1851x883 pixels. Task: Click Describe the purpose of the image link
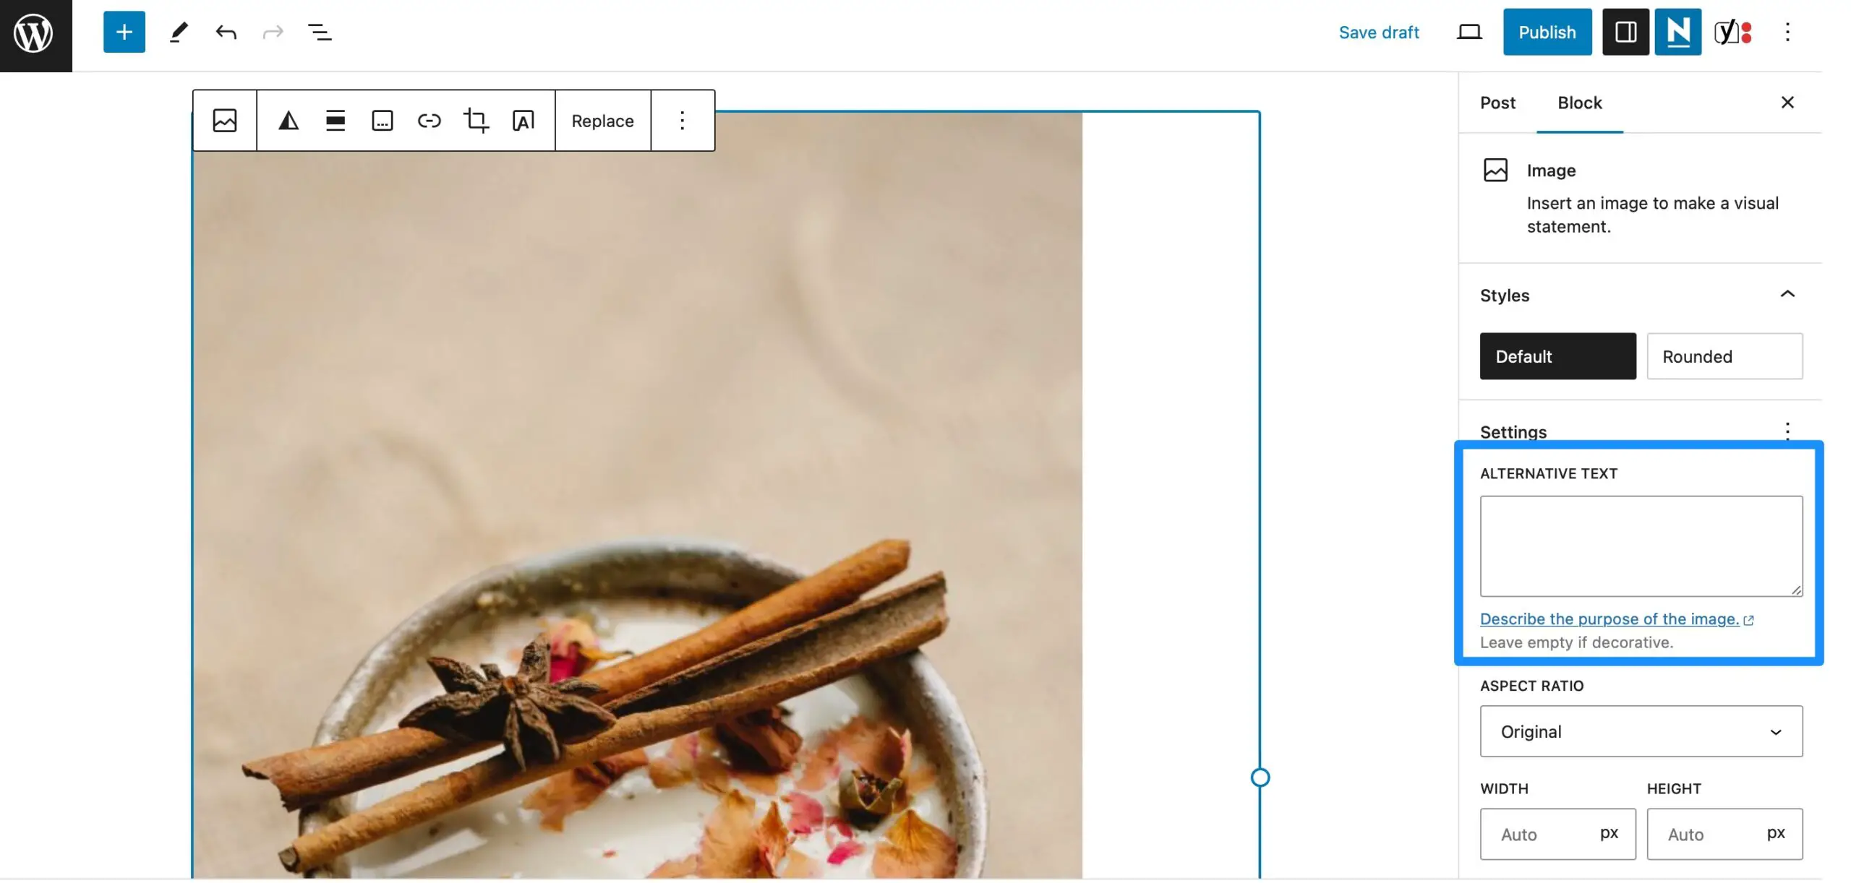click(x=1609, y=619)
